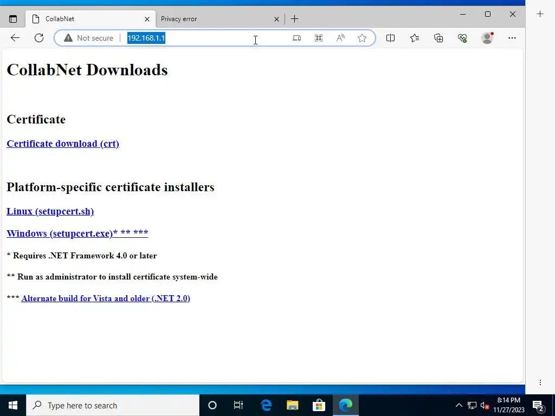555x416 pixels.
Task: Minimize the browser window
Action: pos(463,14)
